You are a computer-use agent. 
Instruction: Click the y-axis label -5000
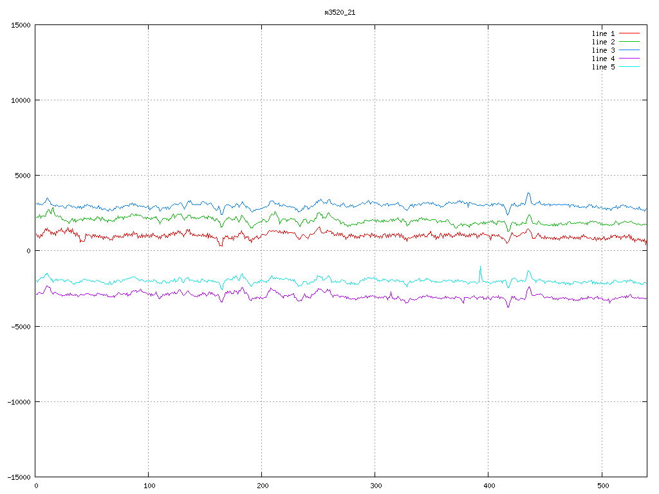[21, 326]
